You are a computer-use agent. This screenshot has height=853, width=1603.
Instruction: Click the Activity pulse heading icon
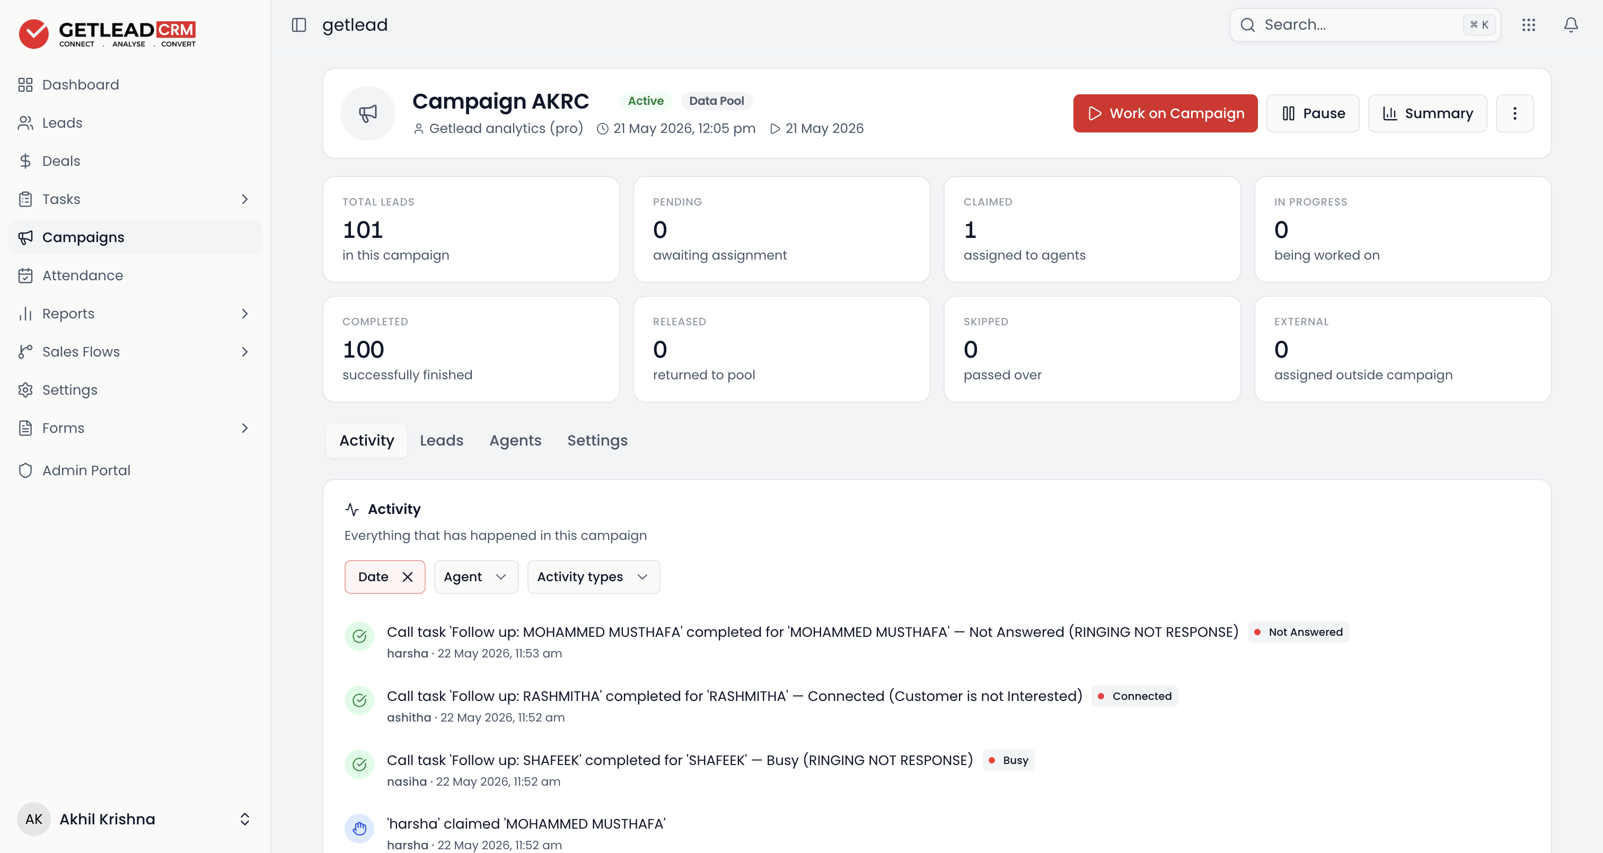(x=352, y=510)
